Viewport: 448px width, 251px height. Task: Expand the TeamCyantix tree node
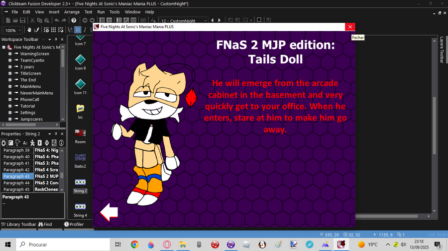click(x=10, y=61)
